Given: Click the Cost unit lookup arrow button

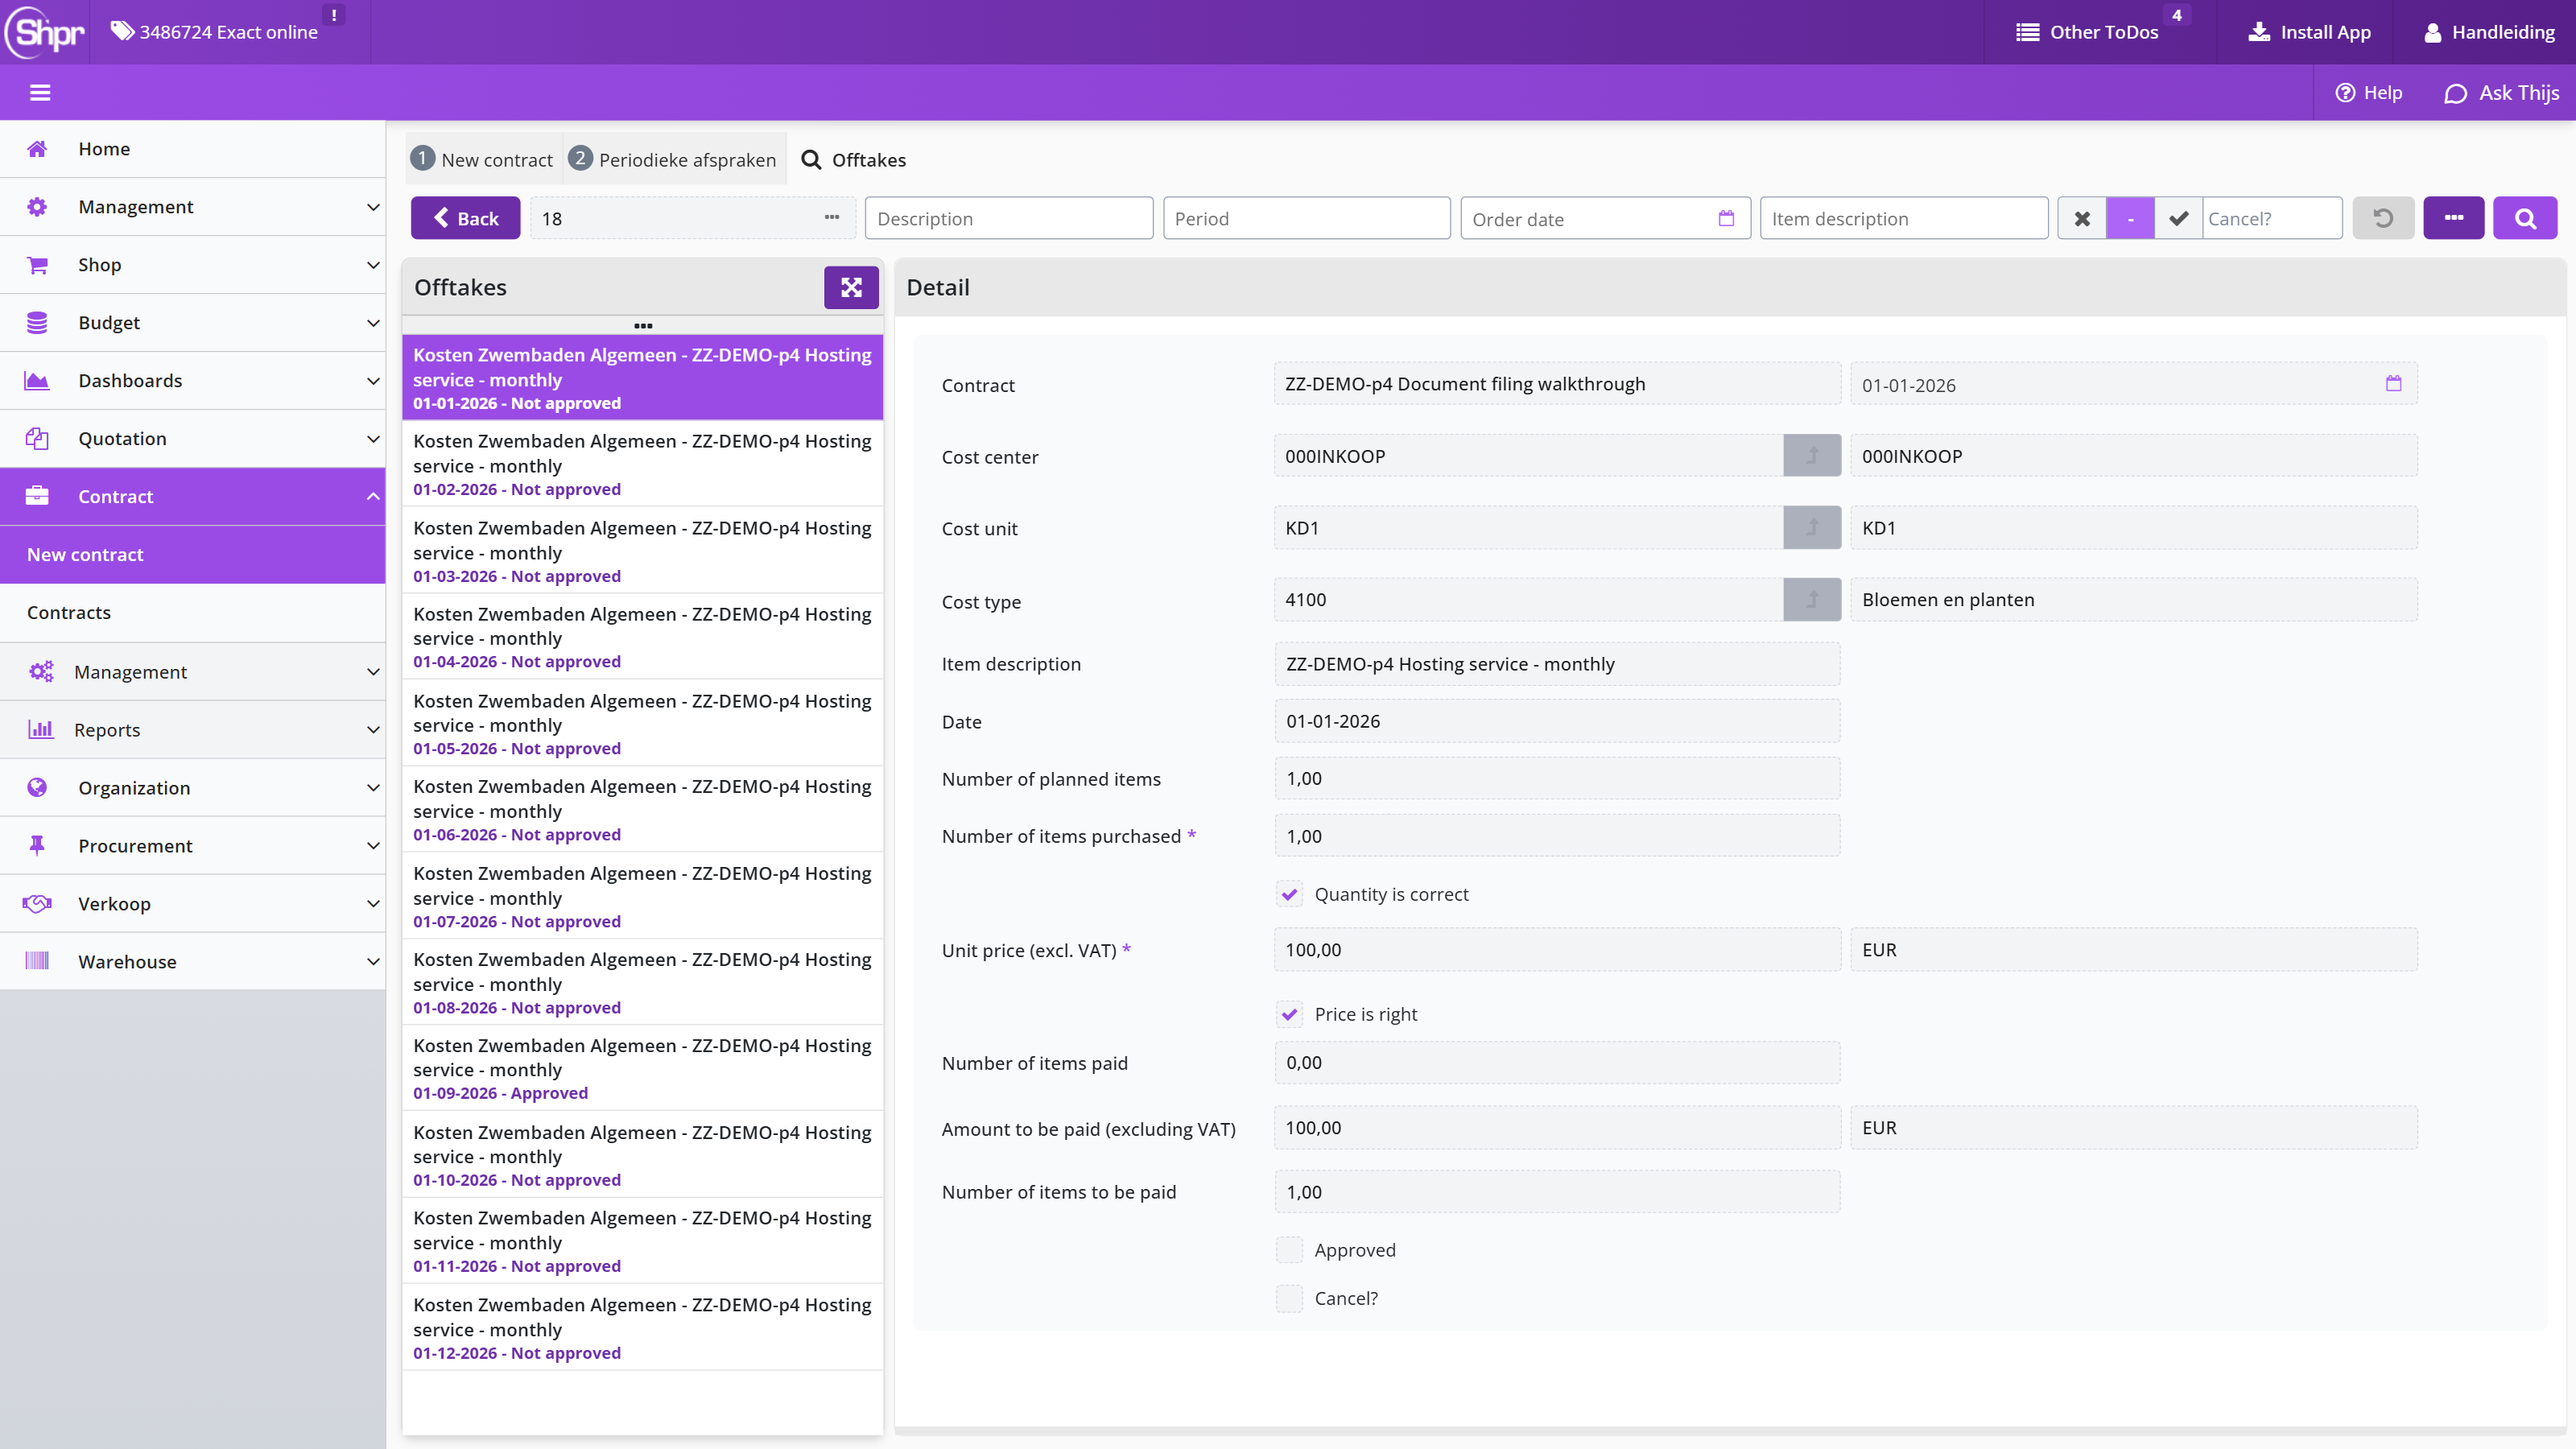Looking at the screenshot, I should (1812, 528).
